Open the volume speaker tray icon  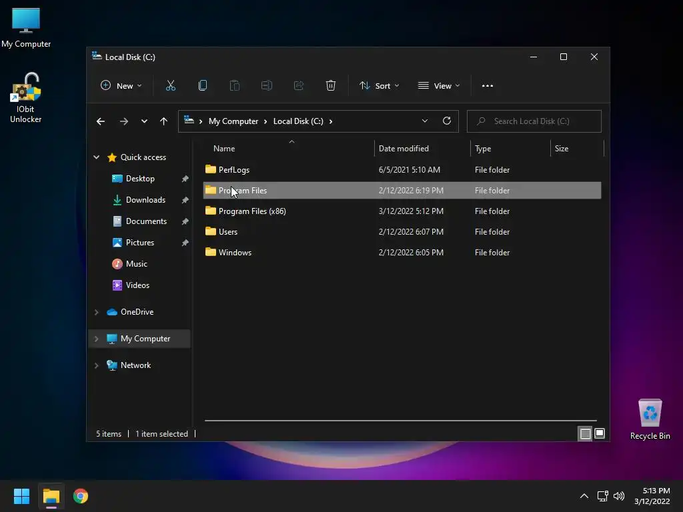click(x=618, y=496)
